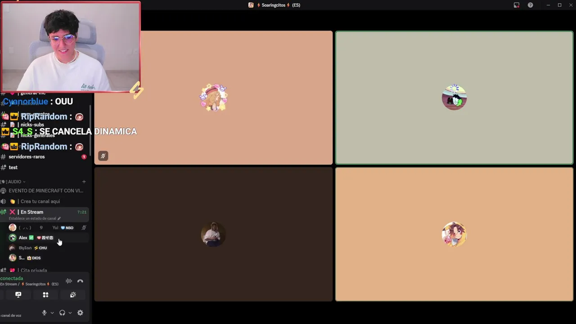The image size is (576, 324).
Task: Click the share screen icon
Action: tap(18, 295)
